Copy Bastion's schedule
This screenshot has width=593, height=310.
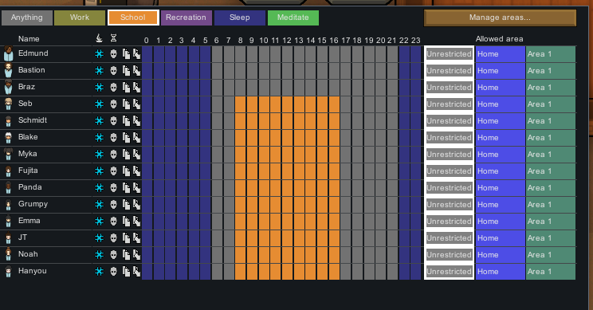click(126, 70)
